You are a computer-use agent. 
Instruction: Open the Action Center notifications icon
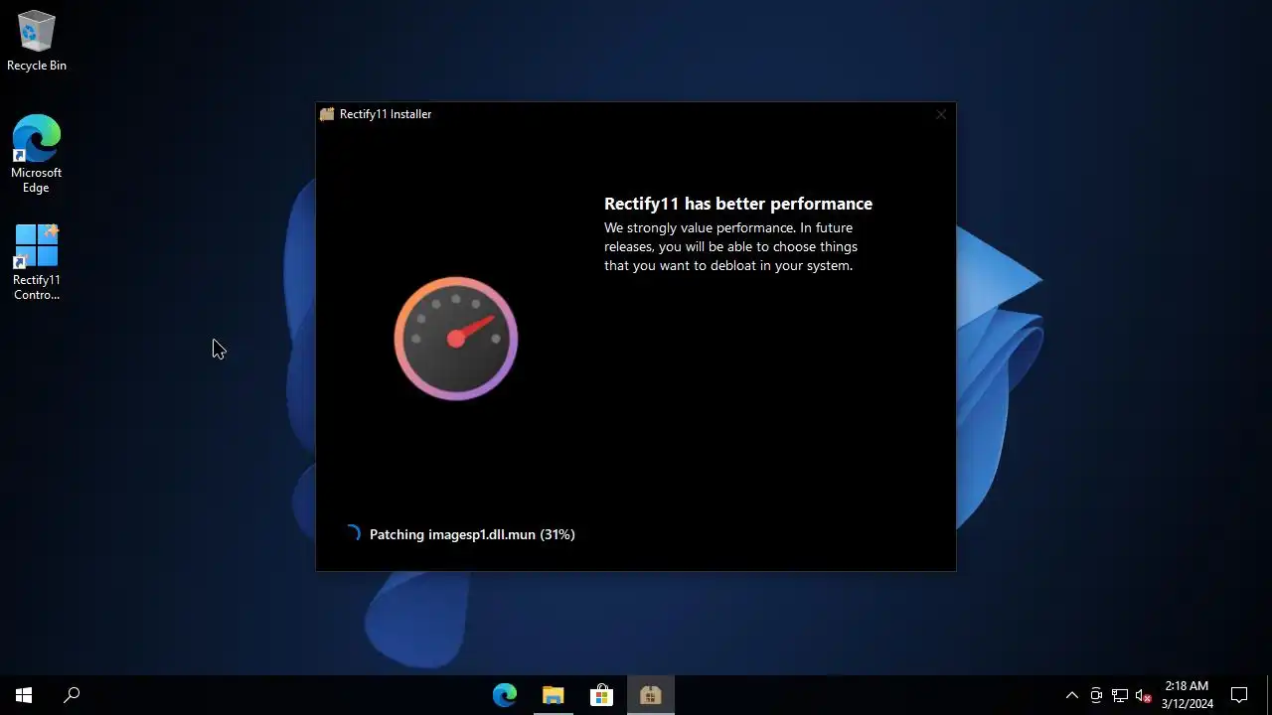tap(1239, 695)
